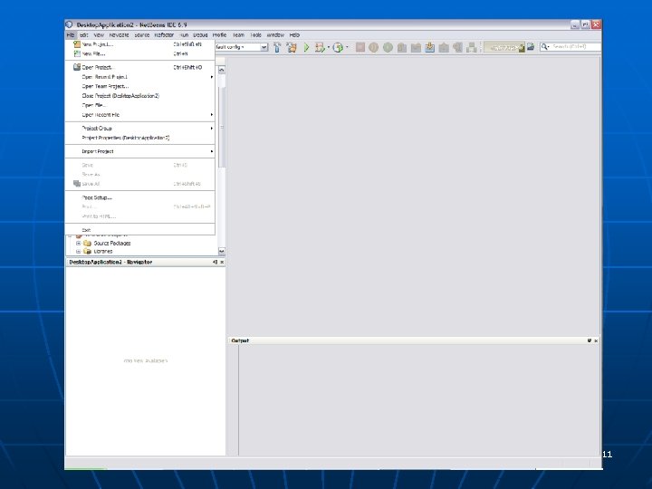This screenshot has height=489, width=652.
Task: Open the Source menu
Action: 142,35
